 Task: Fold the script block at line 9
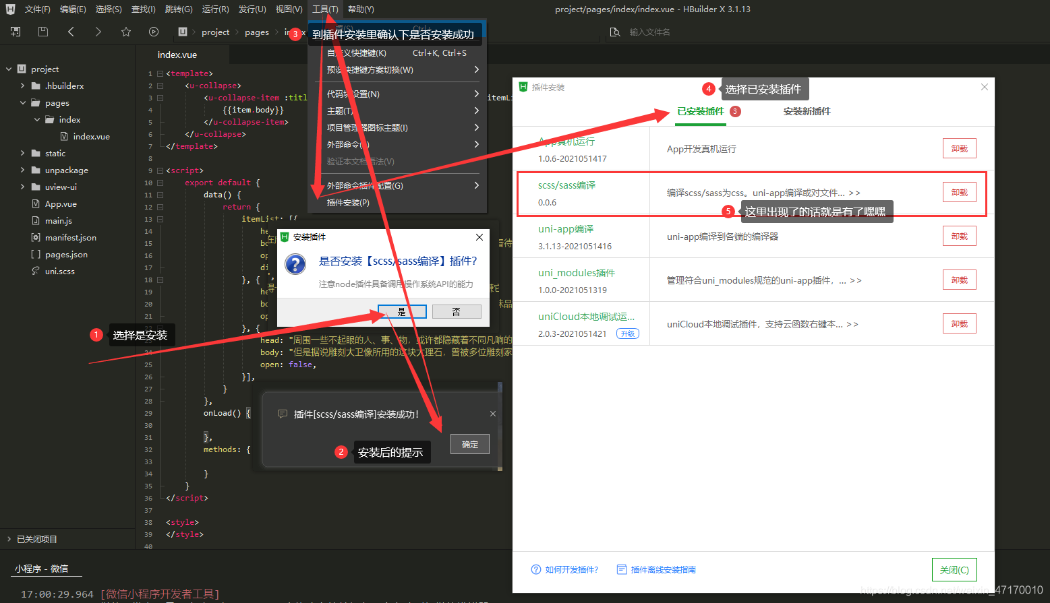point(160,170)
